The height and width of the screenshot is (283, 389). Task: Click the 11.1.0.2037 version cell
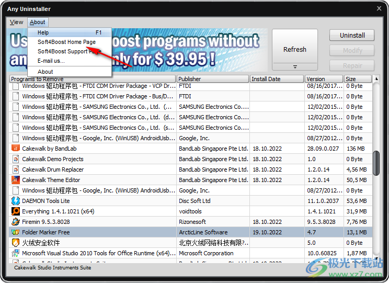pyautogui.click(x=323, y=200)
